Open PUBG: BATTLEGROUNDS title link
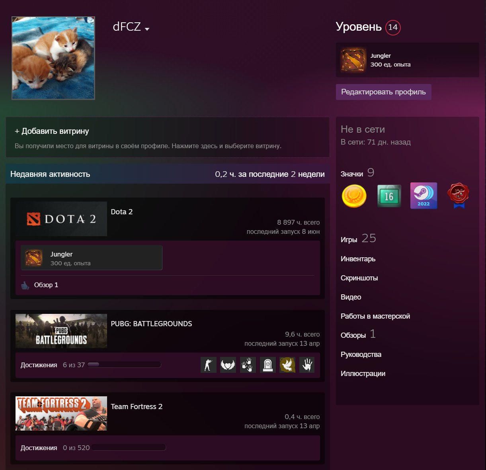This screenshot has height=470, width=486. pos(151,324)
